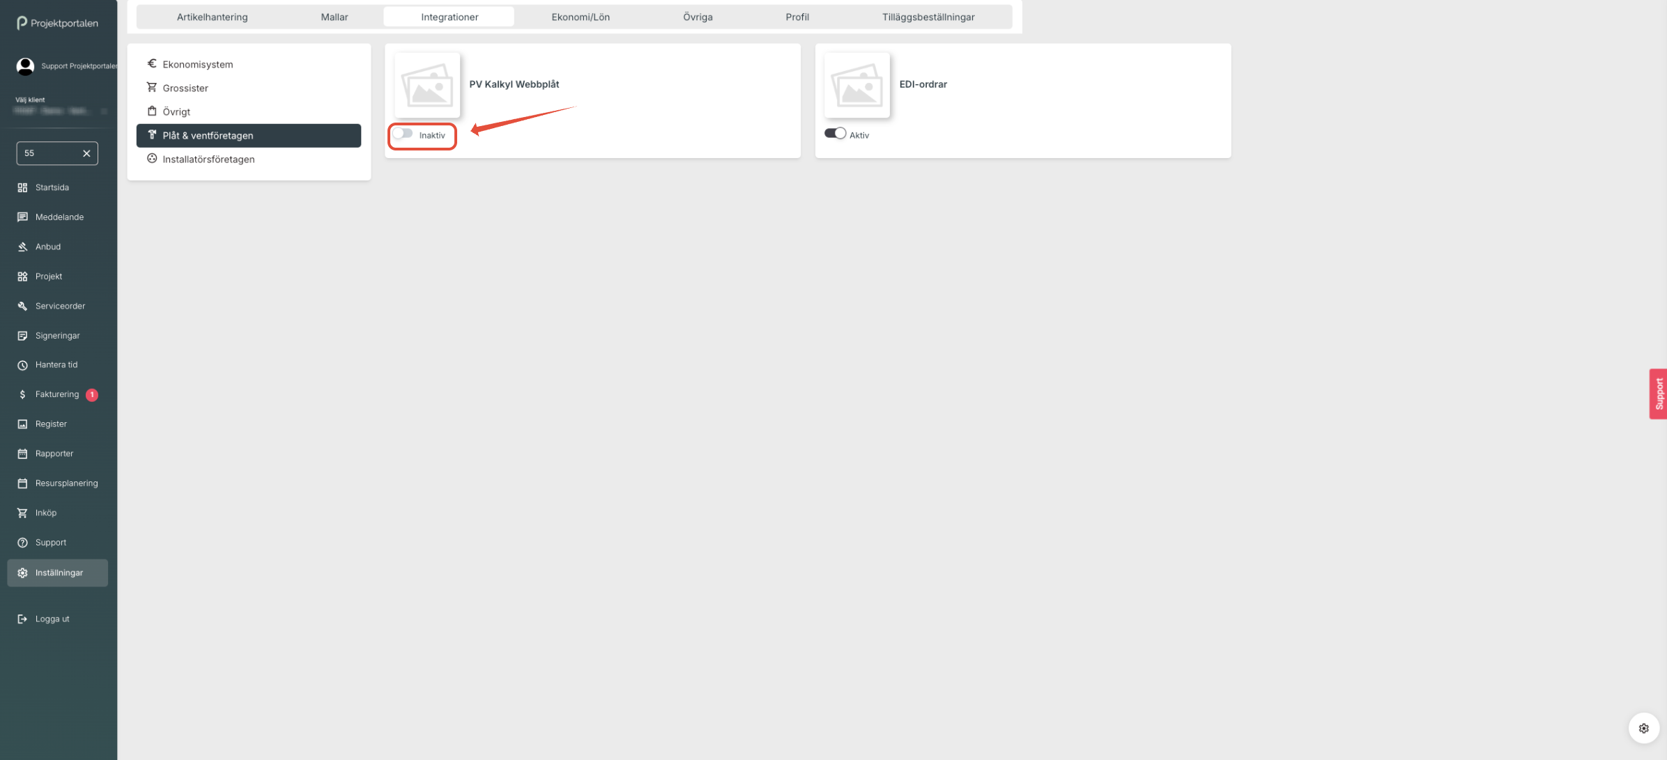Disable the EDI-ordrar Aktiv toggle

(835, 134)
